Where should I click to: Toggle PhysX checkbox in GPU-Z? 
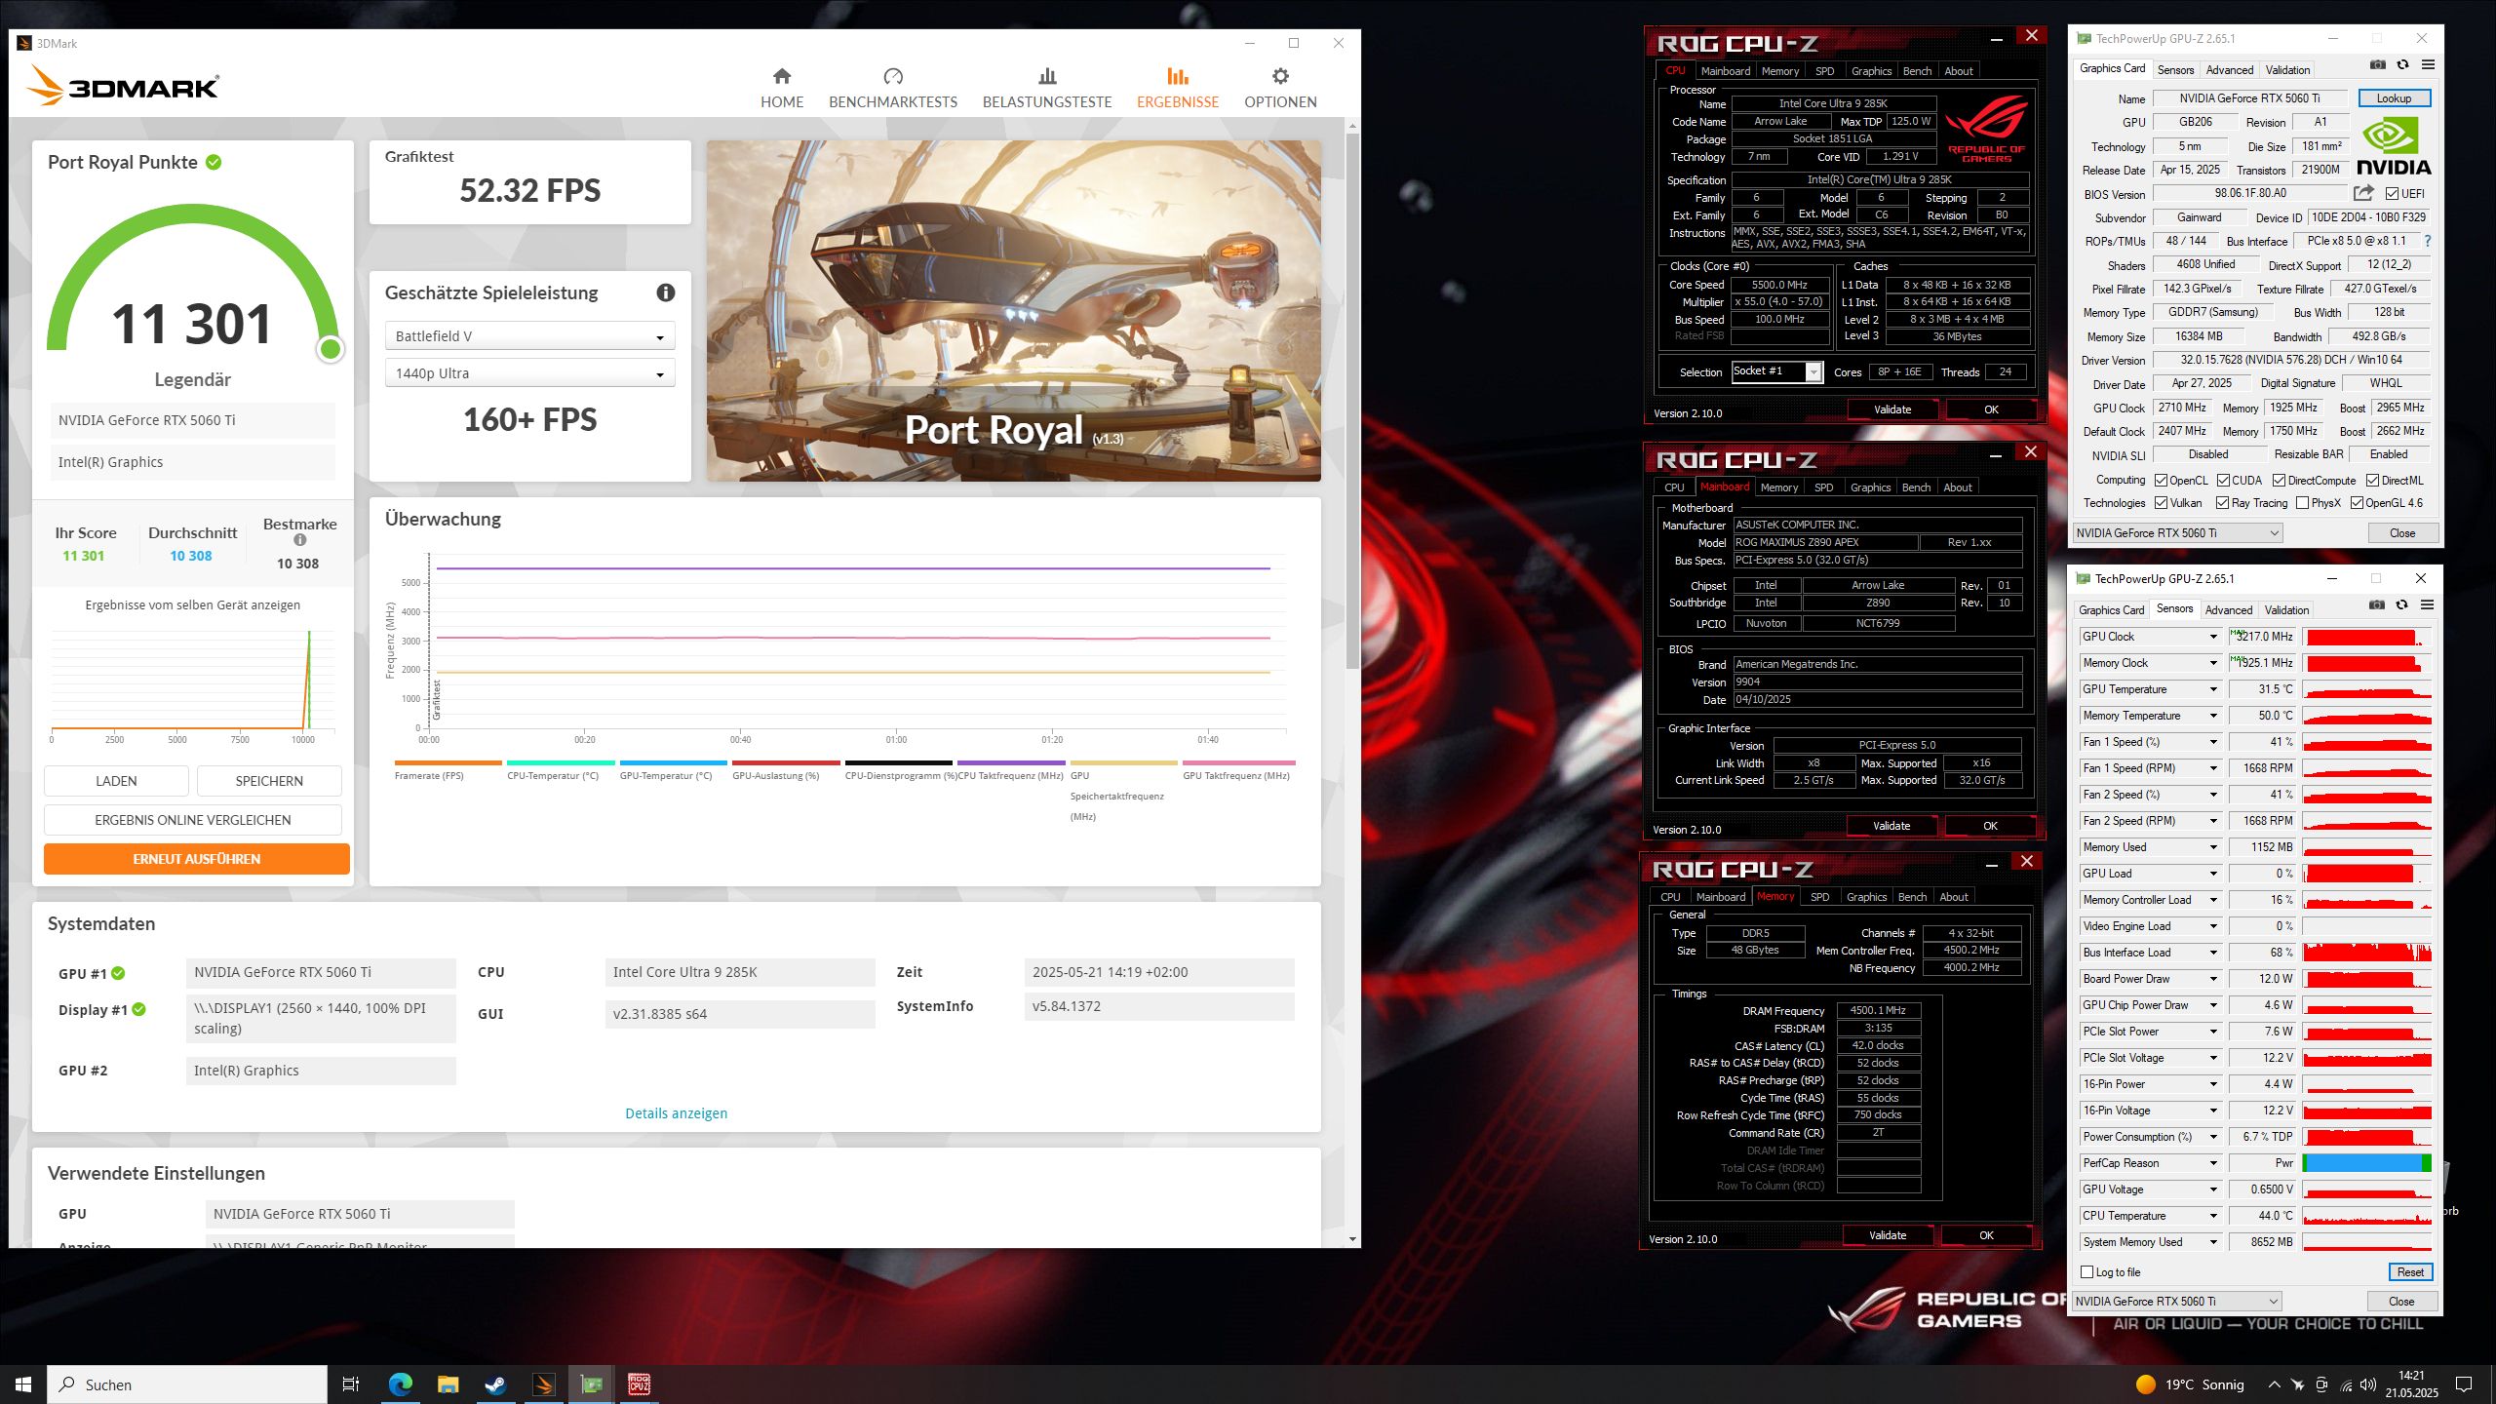click(2303, 503)
